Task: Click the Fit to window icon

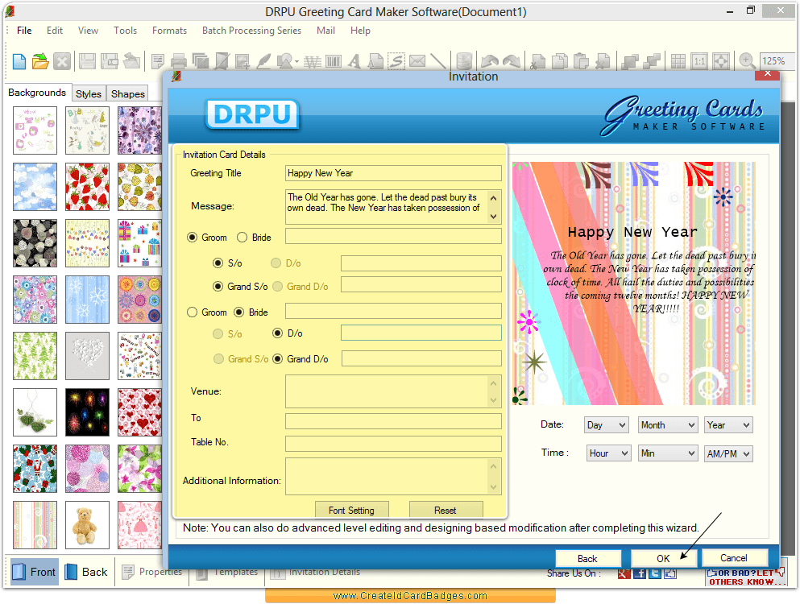Action: [x=721, y=61]
